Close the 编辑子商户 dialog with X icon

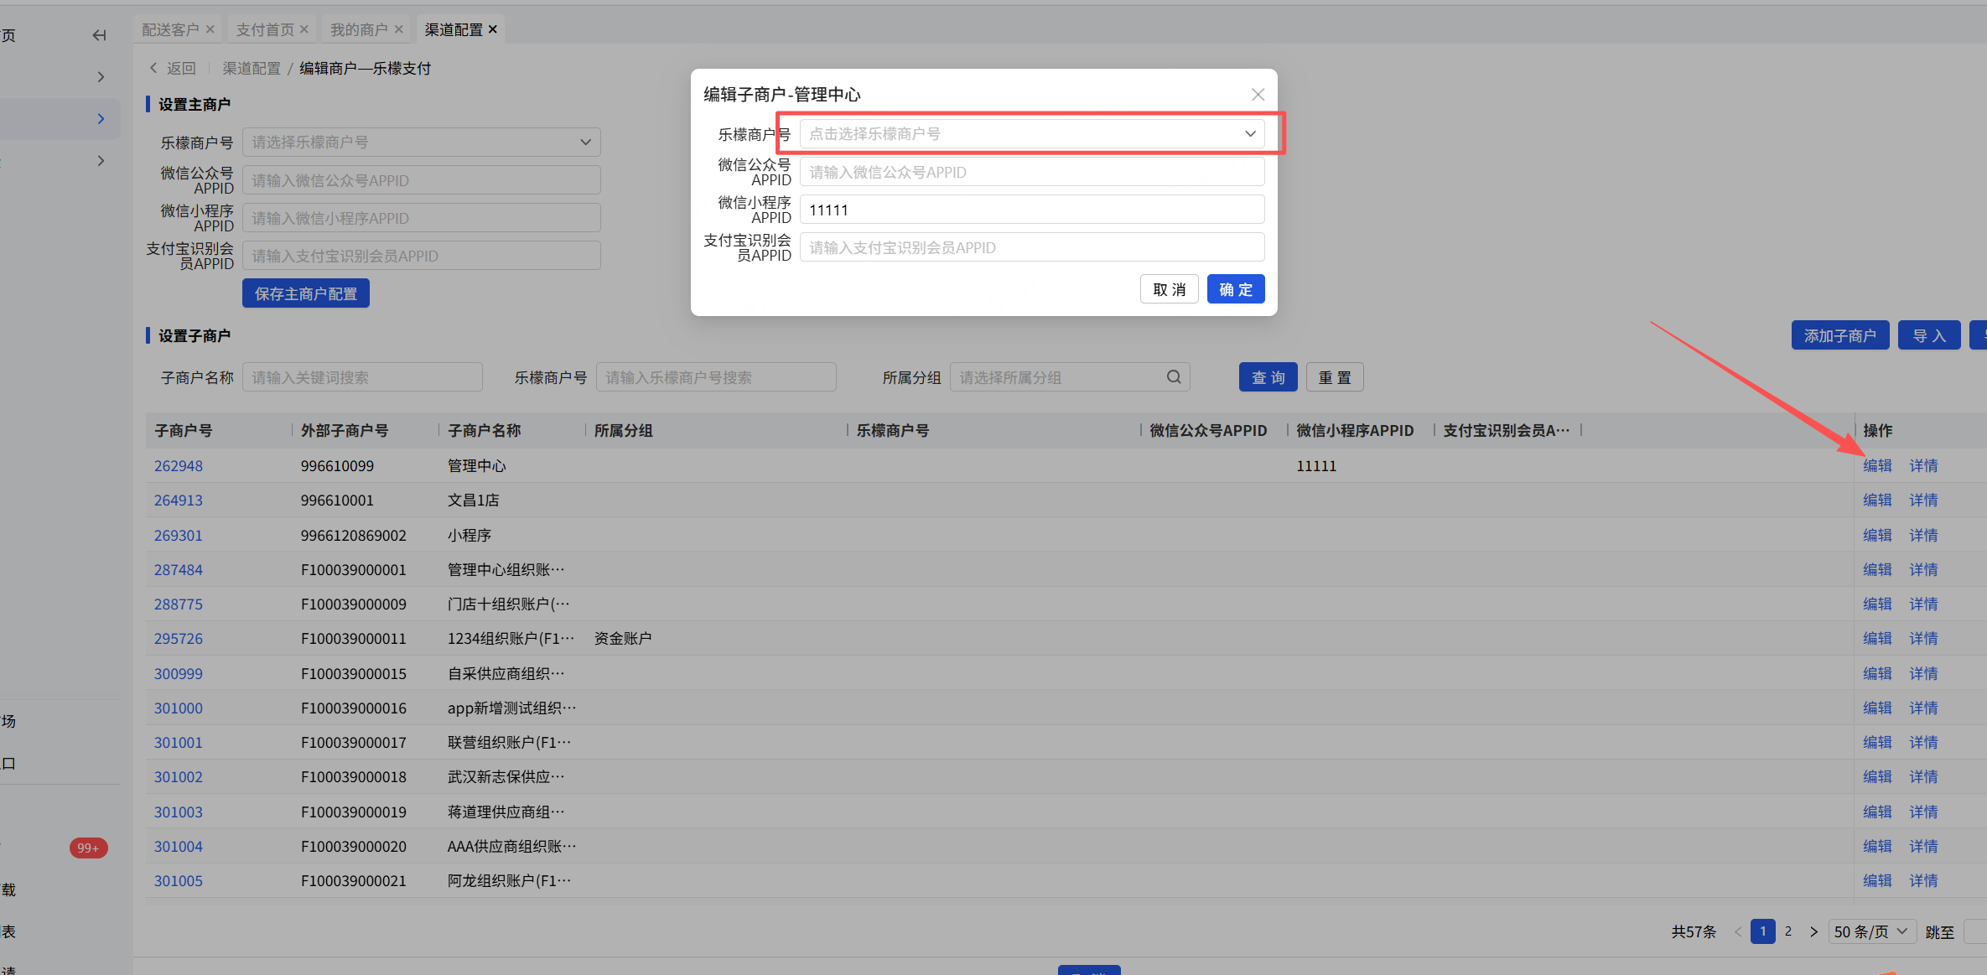point(1258,95)
